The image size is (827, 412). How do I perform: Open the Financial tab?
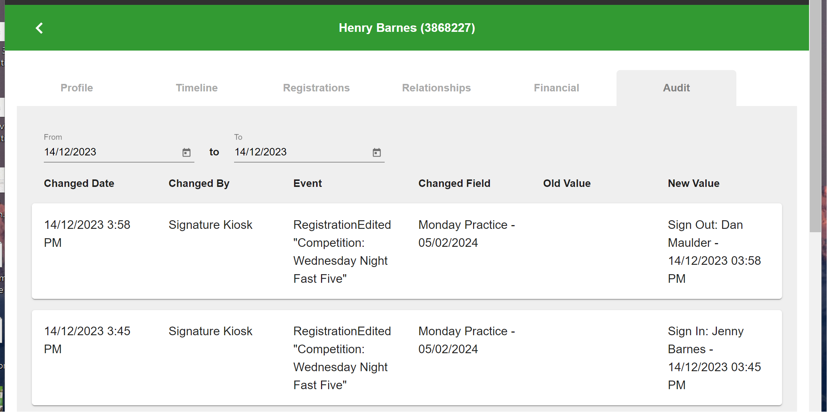556,88
